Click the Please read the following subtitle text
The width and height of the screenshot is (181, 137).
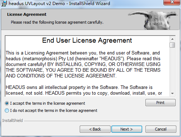57,22
